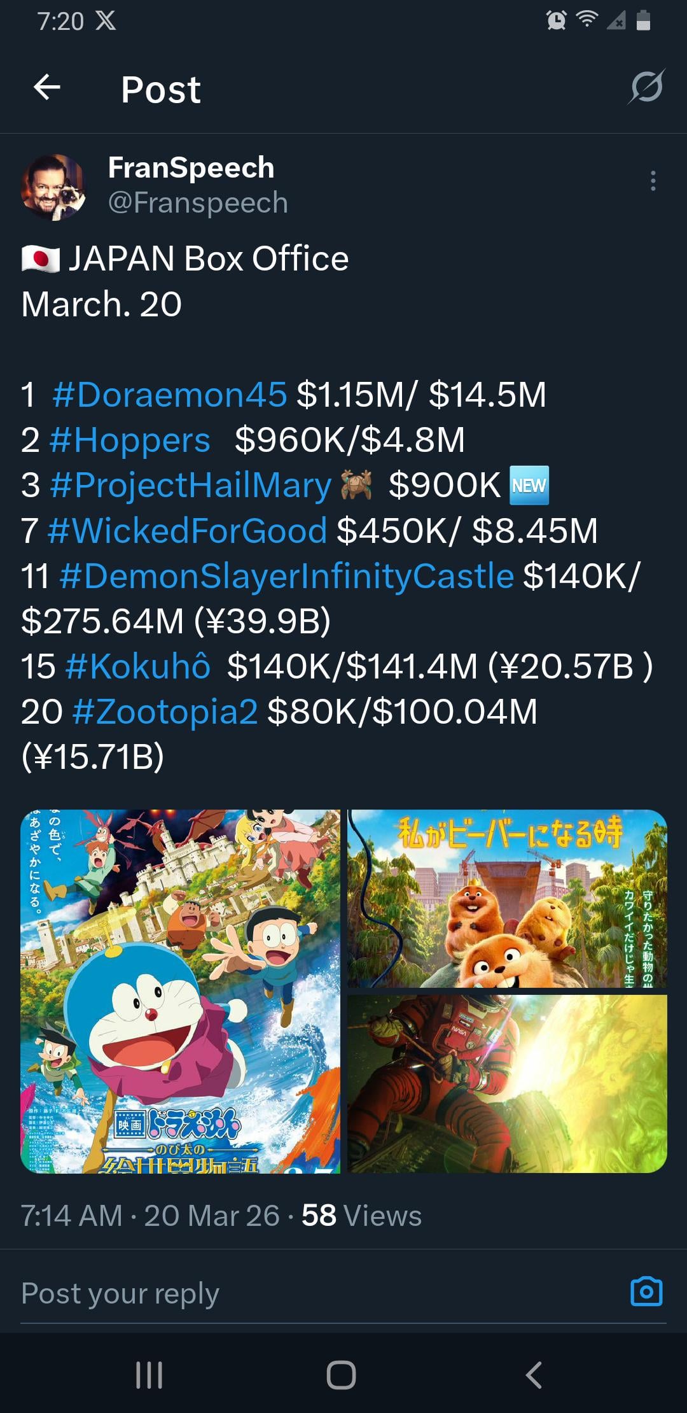Viewport: 687px width, 1413px height.
Task: Tap Android recent apps button
Action: point(149,1374)
